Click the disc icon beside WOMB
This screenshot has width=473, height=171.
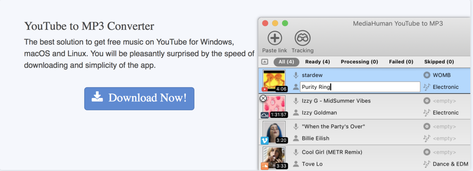(x=426, y=75)
